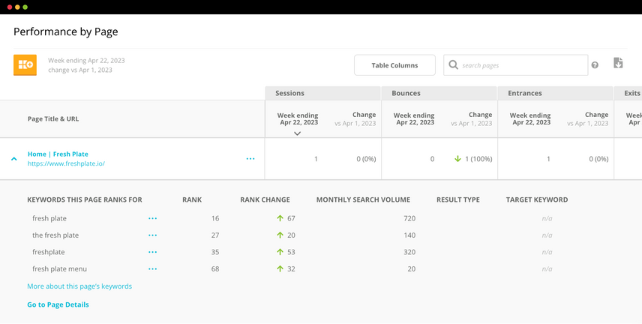Open the Table Columns button
The width and height of the screenshot is (642, 324).
coord(394,65)
